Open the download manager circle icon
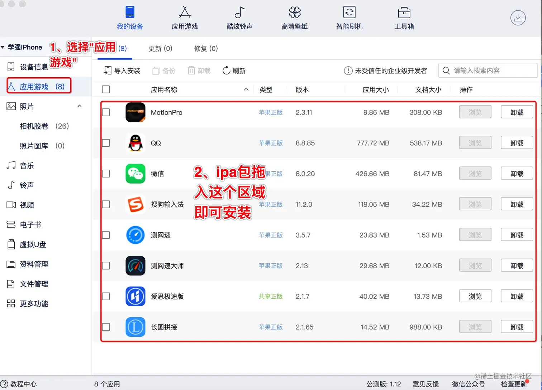Image resolution: width=542 pixels, height=390 pixels. click(x=518, y=18)
